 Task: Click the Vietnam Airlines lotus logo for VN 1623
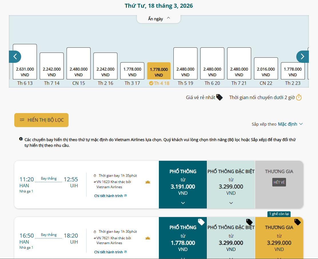(x=148, y=182)
